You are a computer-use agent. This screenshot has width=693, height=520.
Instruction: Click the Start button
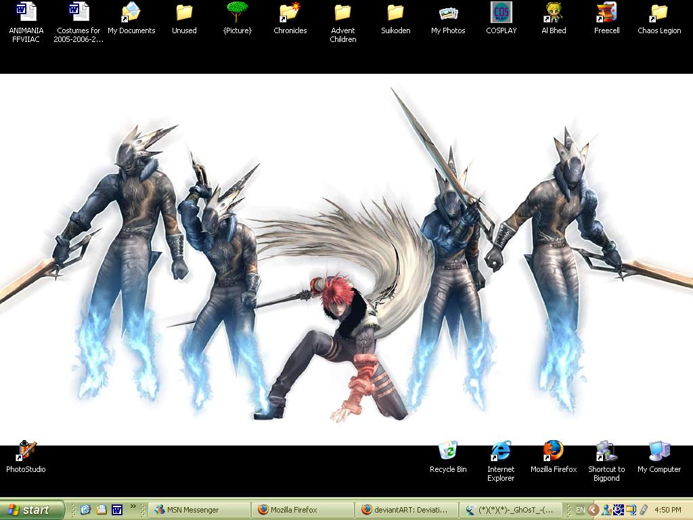32,510
